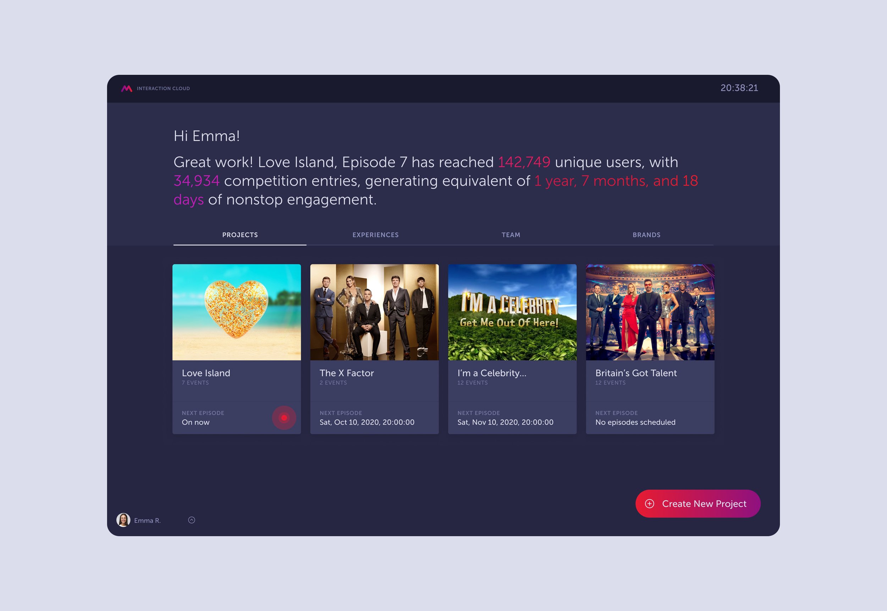Click the 20:38:21 clock display
This screenshot has width=887, height=611.
[x=739, y=88]
